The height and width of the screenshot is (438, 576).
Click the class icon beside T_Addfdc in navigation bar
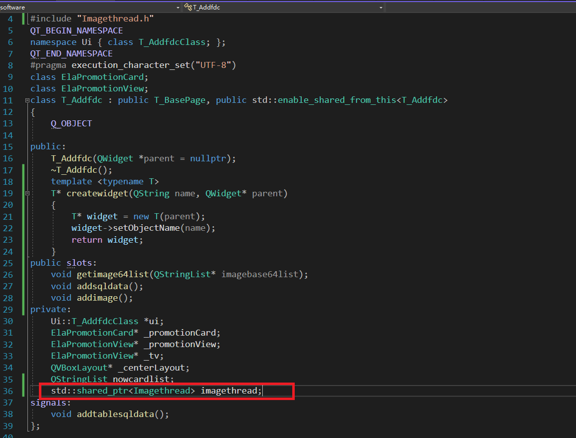coord(188,7)
